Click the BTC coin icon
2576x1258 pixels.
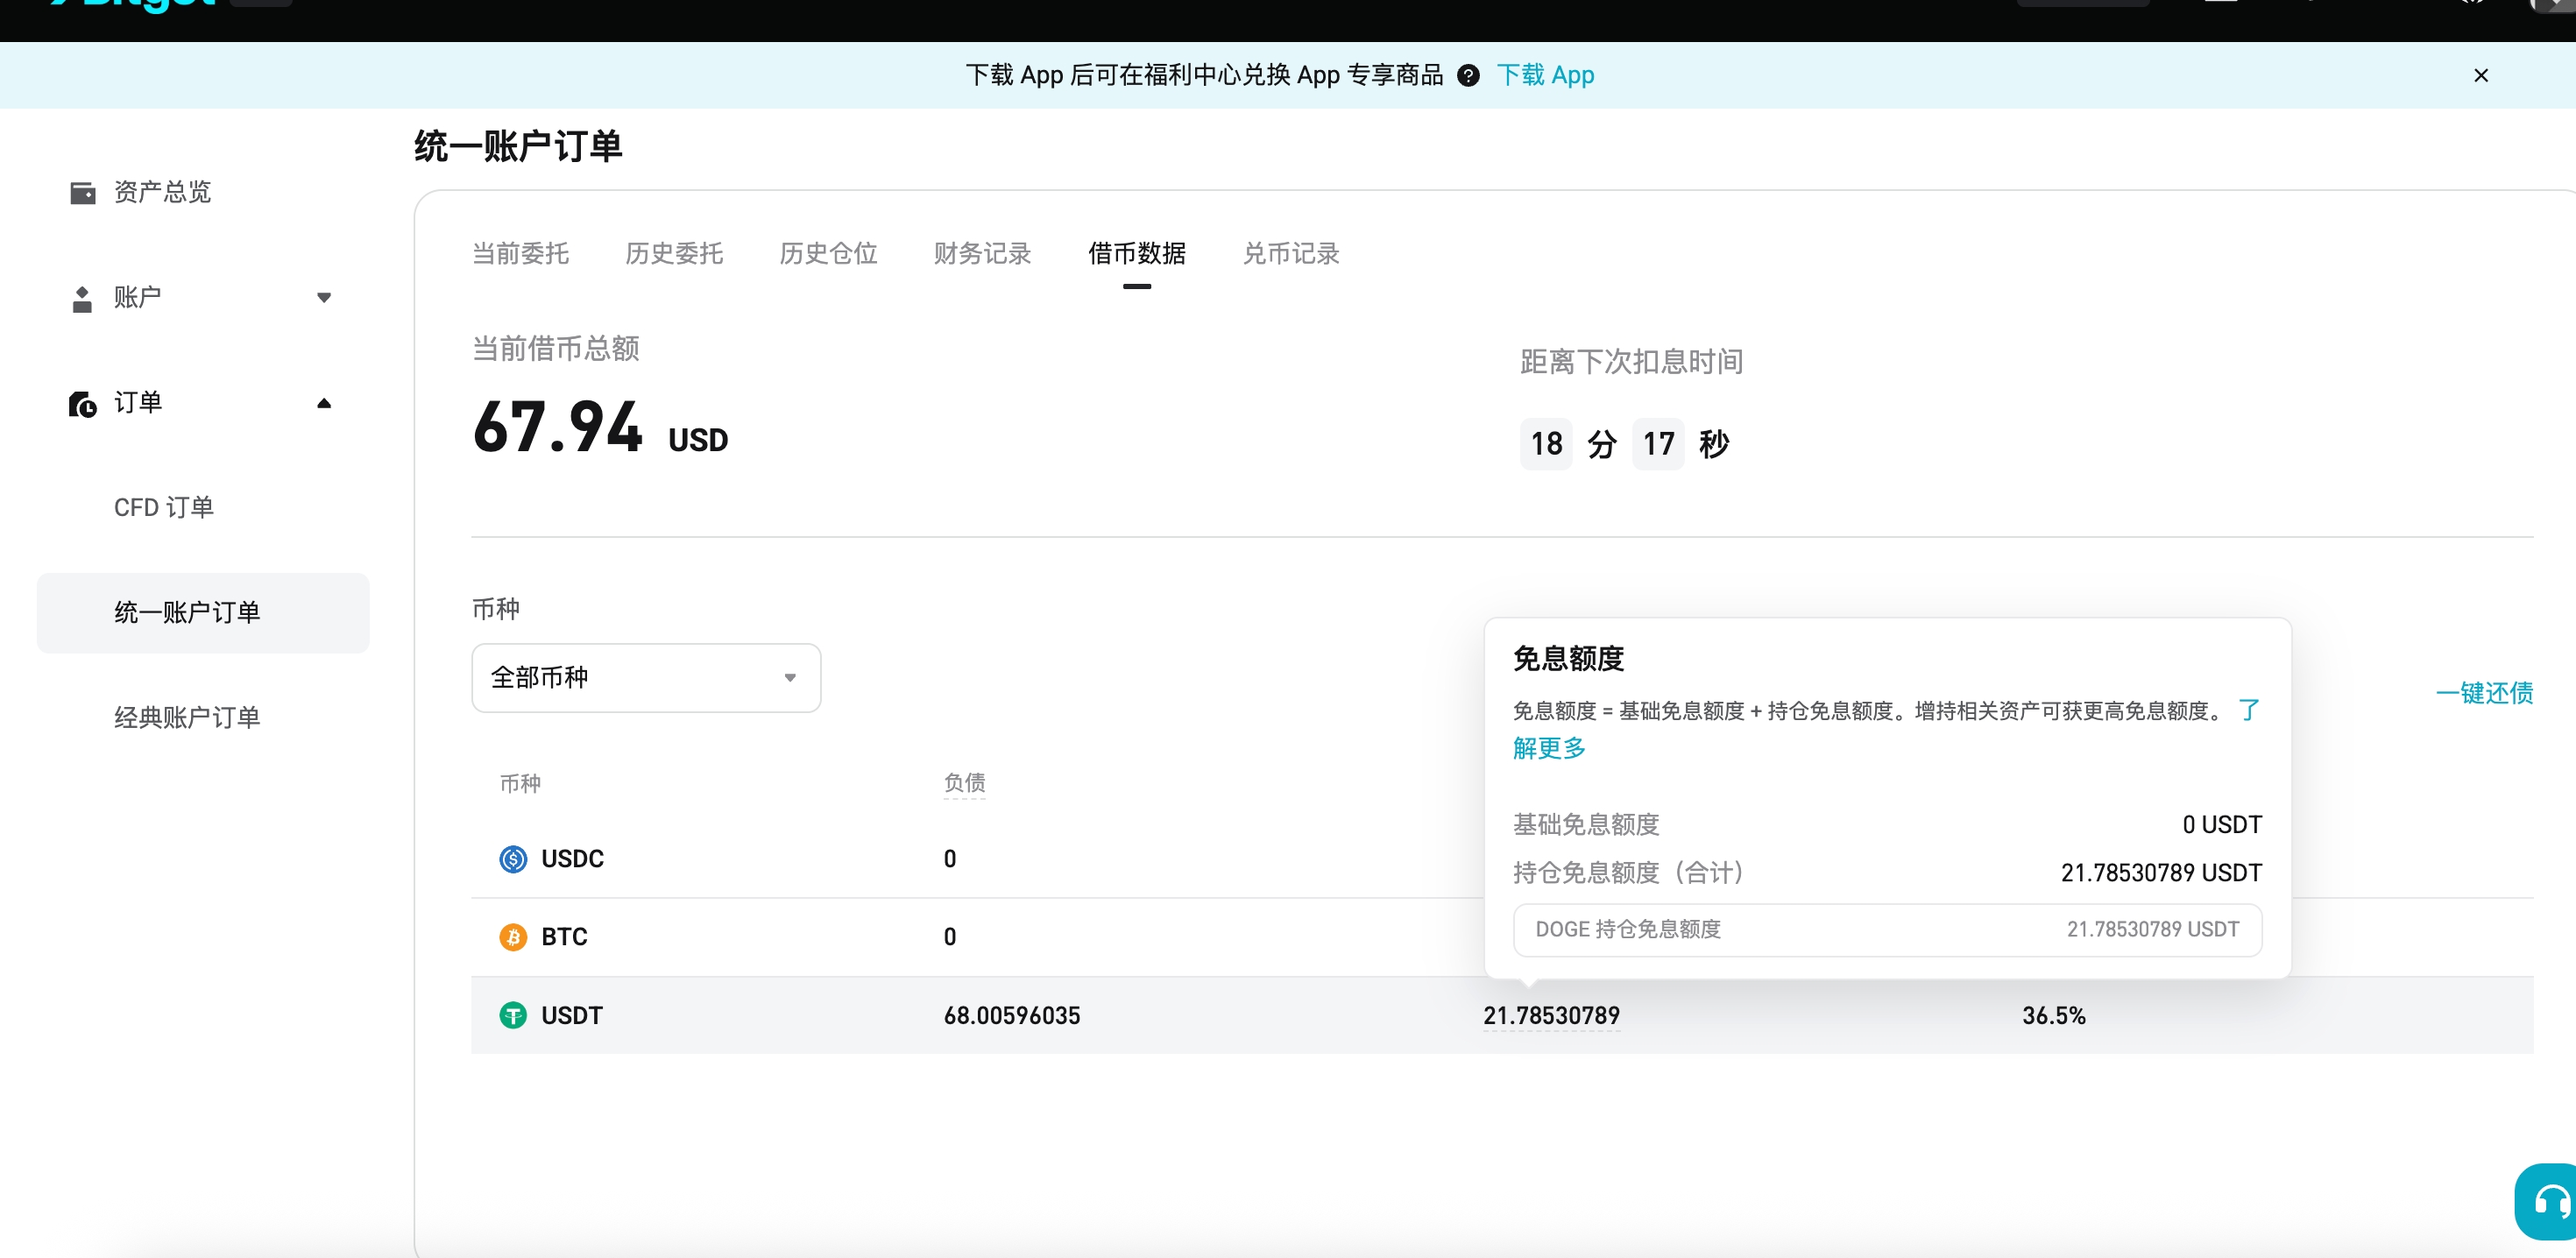click(513, 936)
